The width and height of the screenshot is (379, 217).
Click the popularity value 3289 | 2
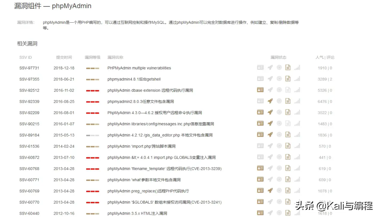point(325,79)
